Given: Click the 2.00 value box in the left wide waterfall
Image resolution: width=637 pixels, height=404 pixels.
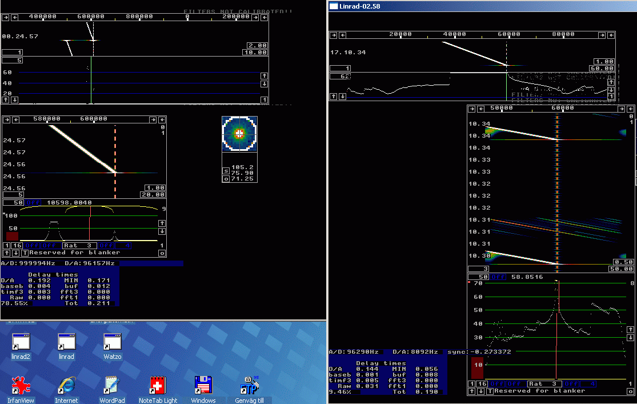Looking at the screenshot, I should click(x=257, y=46).
